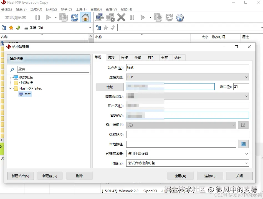The height and width of the screenshot is (199, 263).
Task: Toggle the home local browser icon
Action: 85,17
